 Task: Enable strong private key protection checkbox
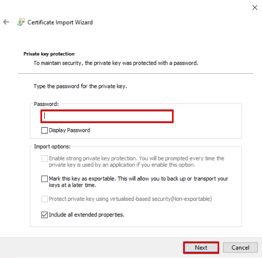click(44, 158)
